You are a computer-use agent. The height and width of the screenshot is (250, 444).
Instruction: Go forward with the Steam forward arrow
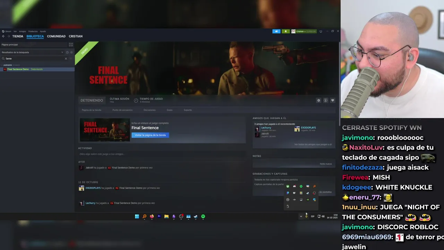[x=9, y=36]
